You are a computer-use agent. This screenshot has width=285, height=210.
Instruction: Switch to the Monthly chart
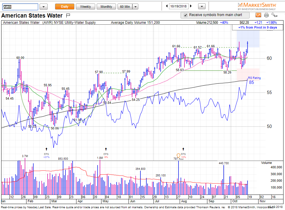click(106, 7)
